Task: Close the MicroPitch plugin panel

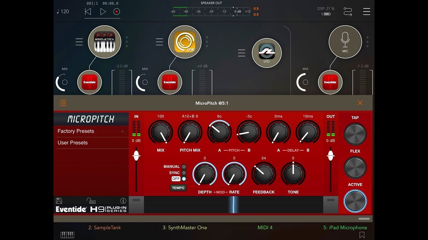Action: tap(360, 103)
